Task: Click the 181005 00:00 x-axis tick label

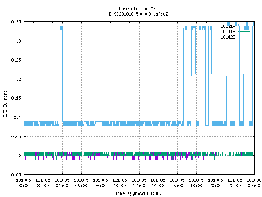Action: click(x=24, y=183)
